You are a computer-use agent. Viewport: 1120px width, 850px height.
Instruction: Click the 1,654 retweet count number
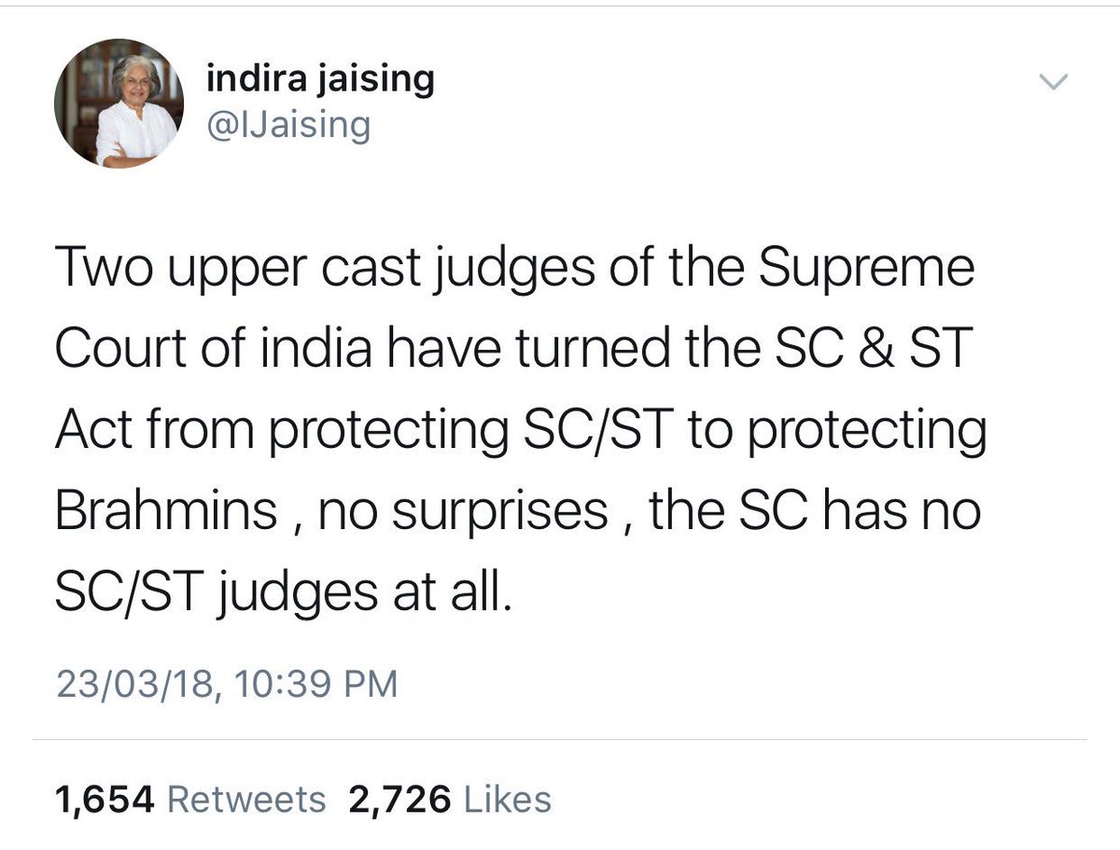pos(105,800)
